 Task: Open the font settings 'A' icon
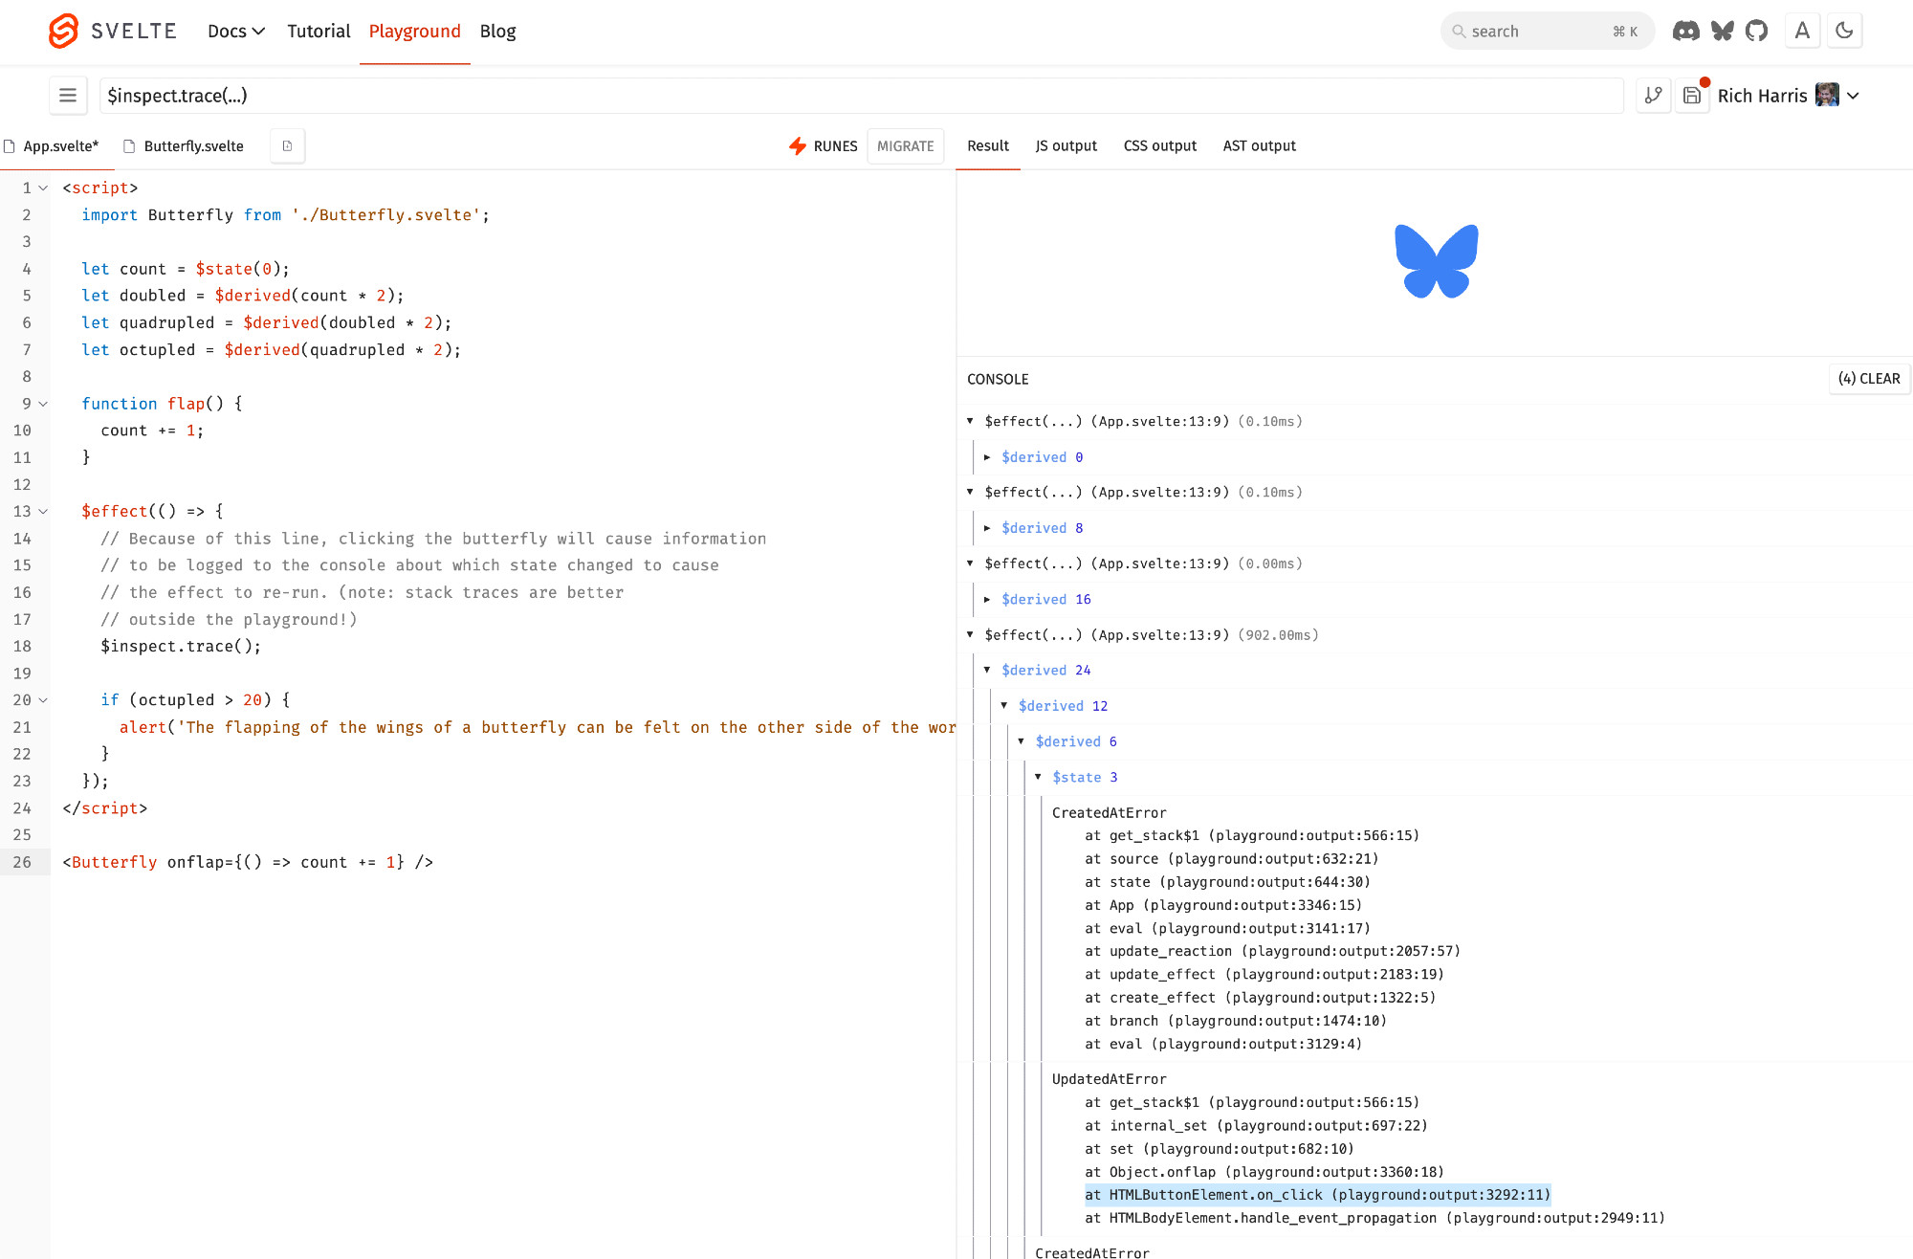coord(1802,31)
